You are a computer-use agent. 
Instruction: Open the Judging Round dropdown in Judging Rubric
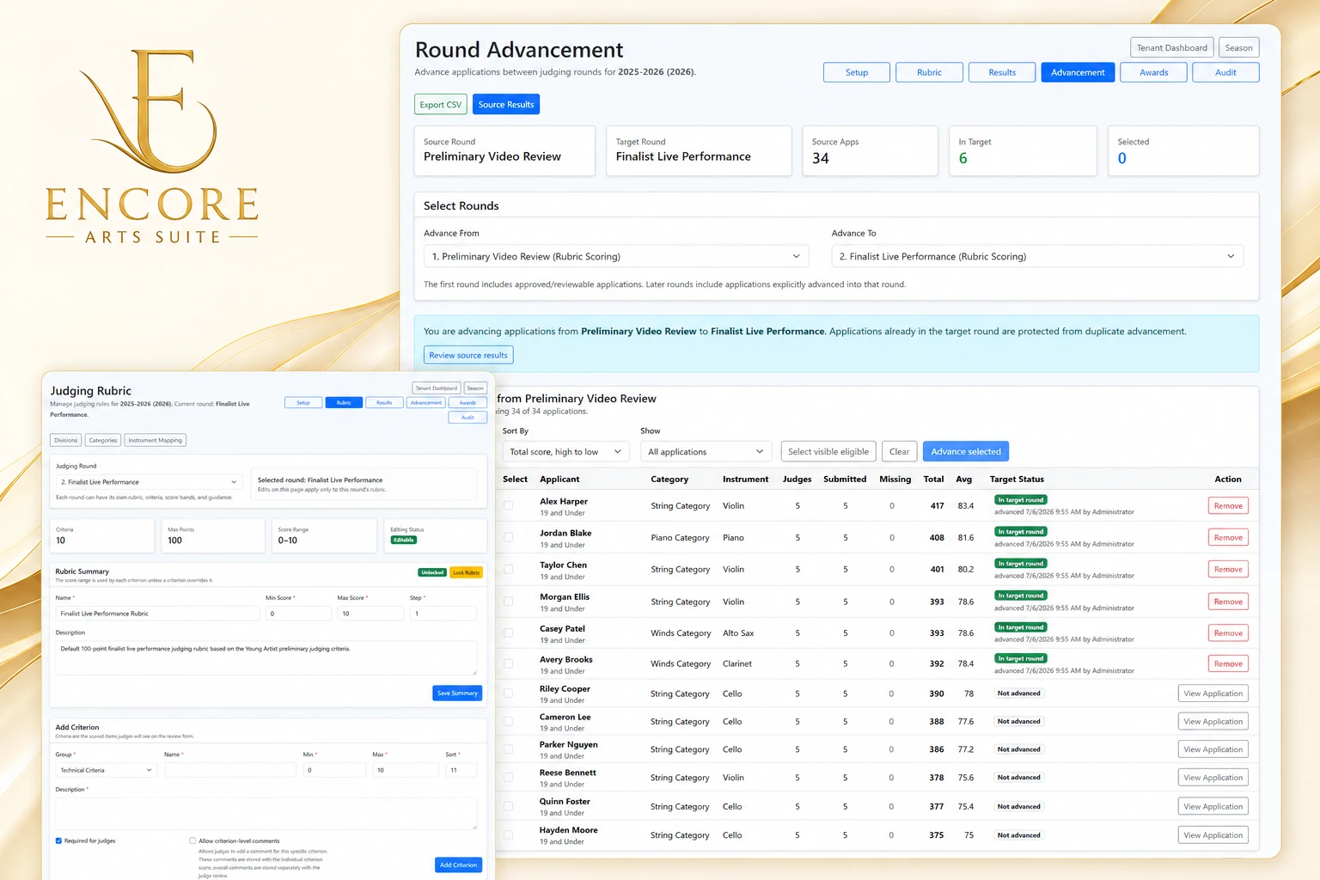pos(149,482)
